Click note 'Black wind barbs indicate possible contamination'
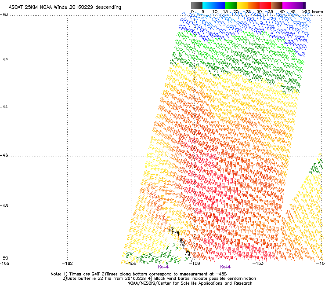 pyautogui.click(x=205, y=279)
